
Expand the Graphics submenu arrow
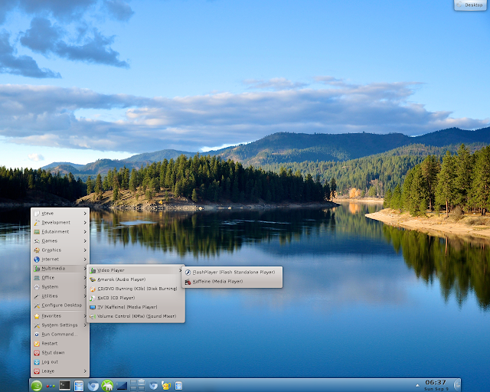click(x=85, y=250)
